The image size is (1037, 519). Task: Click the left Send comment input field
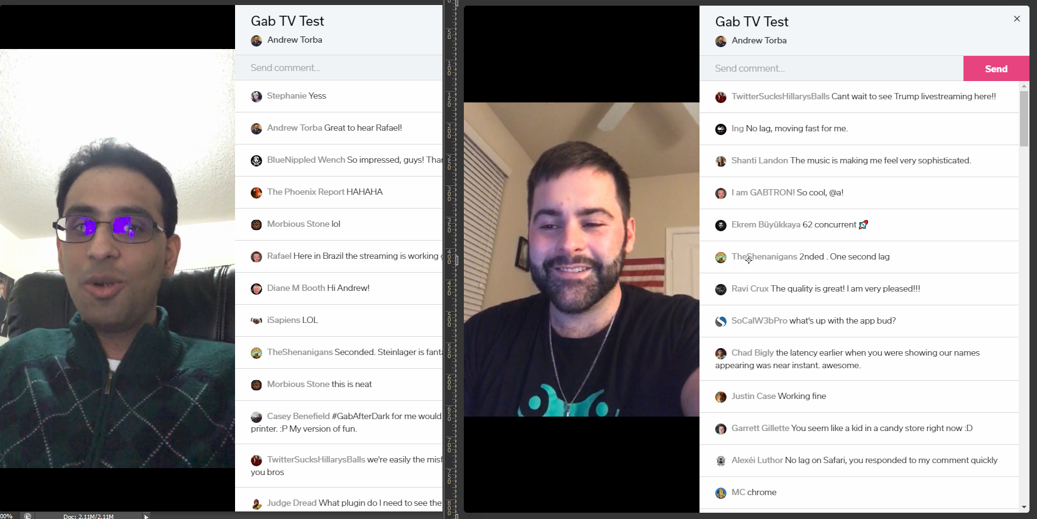(x=339, y=68)
